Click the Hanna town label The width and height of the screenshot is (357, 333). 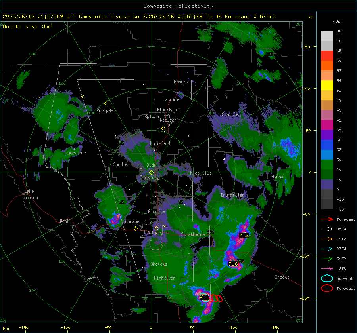coord(277,177)
